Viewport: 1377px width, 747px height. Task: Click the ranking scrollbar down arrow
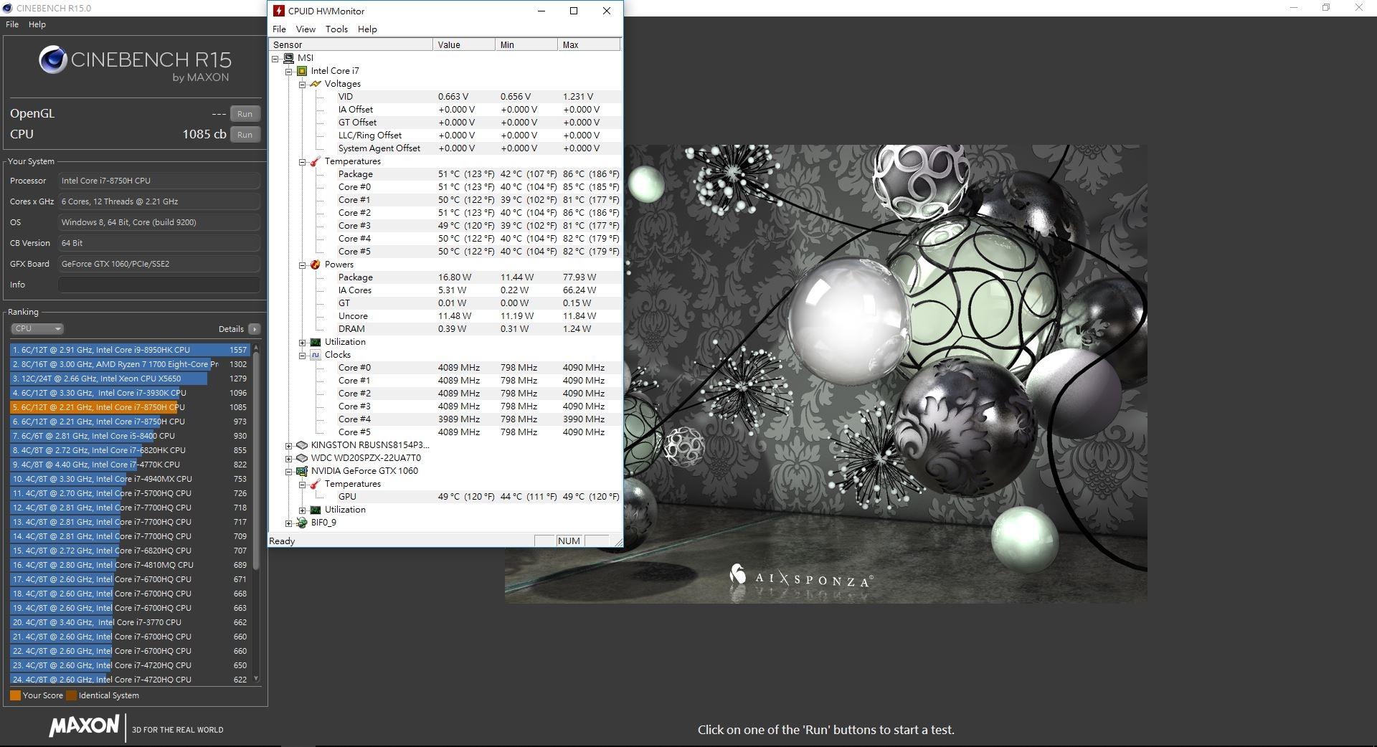pyautogui.click(x=256, y=679)
